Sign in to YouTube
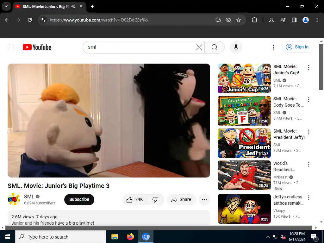The image size is (324, 243). point(297,47)
